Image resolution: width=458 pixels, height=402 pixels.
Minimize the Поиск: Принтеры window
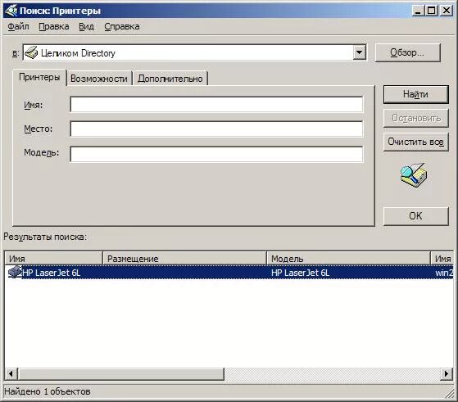point(419,11)
